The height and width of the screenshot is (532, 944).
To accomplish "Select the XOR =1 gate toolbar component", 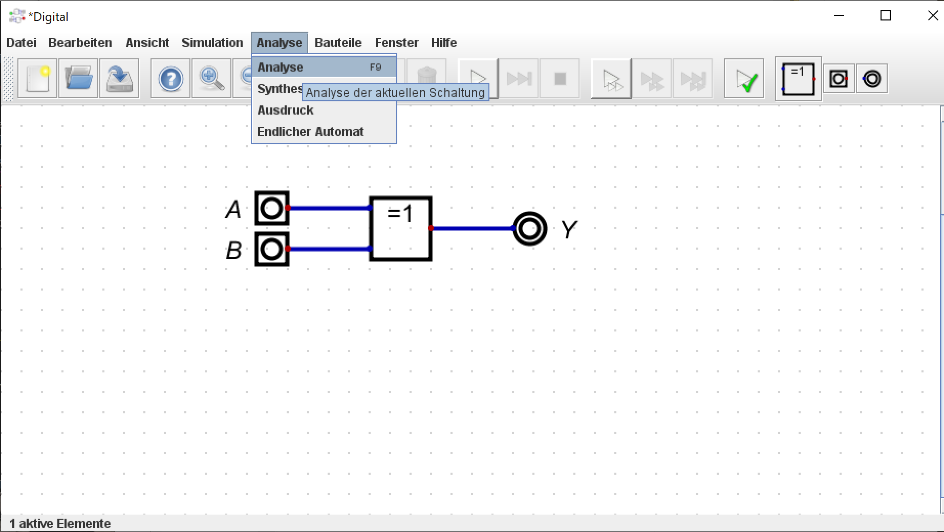I will [x=798, y=79].
